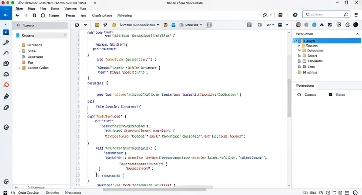This screenshot has width=362, height=195.
Task: Go back with the left arrow button
Action: click(17, 15)
